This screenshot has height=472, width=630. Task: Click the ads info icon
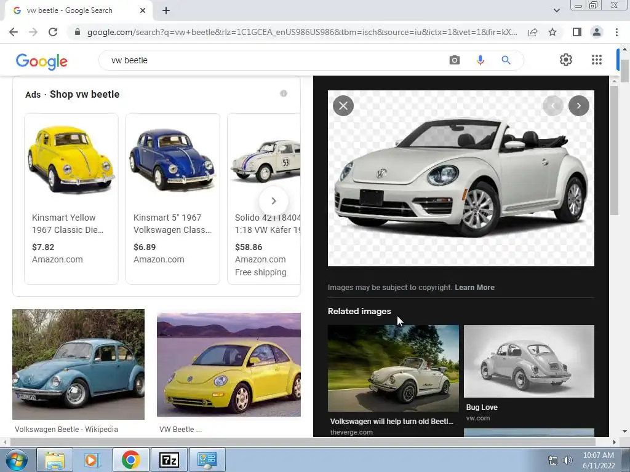pyautogui.click(x=284, y=93)
